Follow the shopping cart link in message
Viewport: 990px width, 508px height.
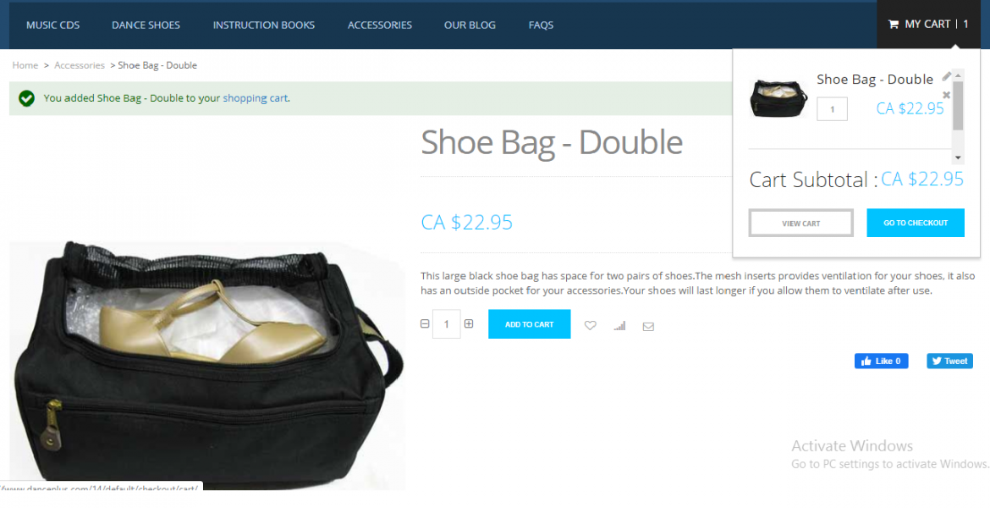click(255, 98)
